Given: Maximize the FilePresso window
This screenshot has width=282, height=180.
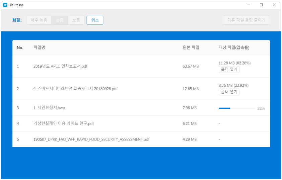Looking at the screenshot, I should pyautogui.click(x=261, y=5).
